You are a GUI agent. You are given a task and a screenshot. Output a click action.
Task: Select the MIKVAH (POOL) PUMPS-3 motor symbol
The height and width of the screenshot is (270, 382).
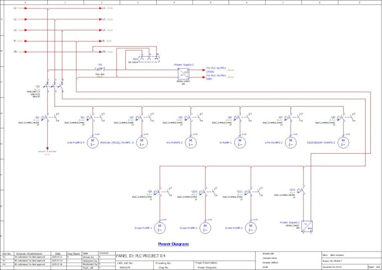tap(142, 143)
